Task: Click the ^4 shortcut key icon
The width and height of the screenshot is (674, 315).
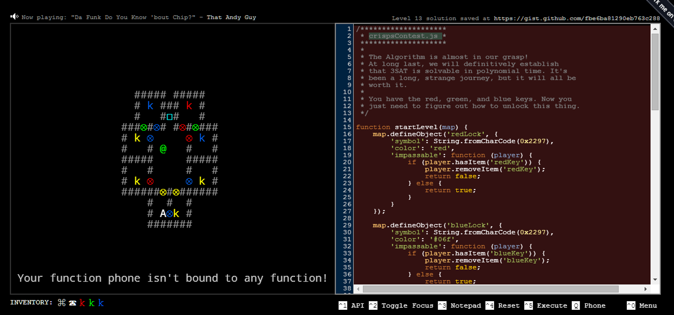Action: pos(490,305)
